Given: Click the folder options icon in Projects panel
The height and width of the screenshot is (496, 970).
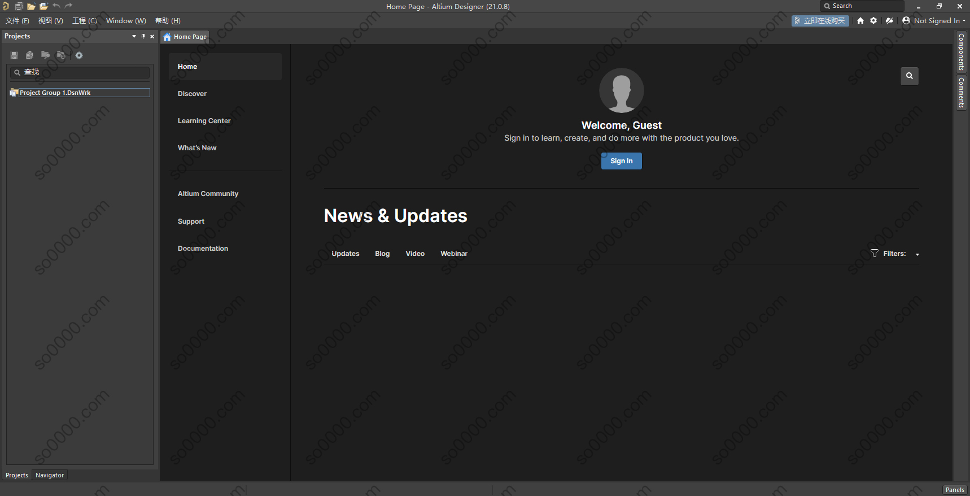Looking at the screenshot, I should click(x=61, y=55).
